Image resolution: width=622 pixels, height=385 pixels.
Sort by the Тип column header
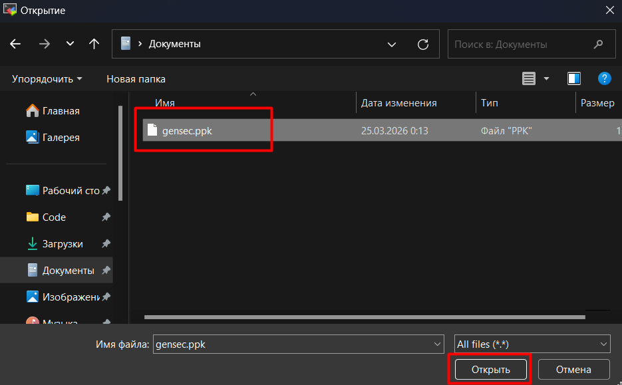click(x=489, y=102)
